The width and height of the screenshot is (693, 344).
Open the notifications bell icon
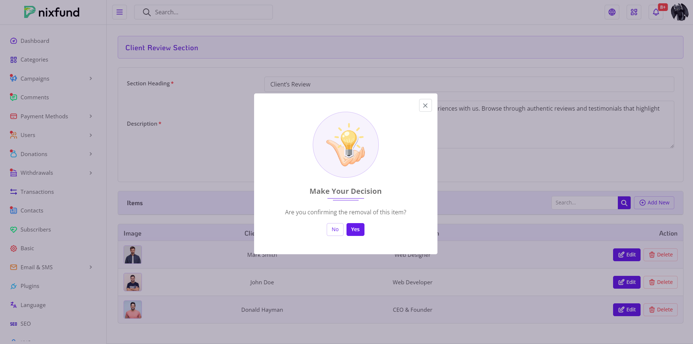point(656,12)
